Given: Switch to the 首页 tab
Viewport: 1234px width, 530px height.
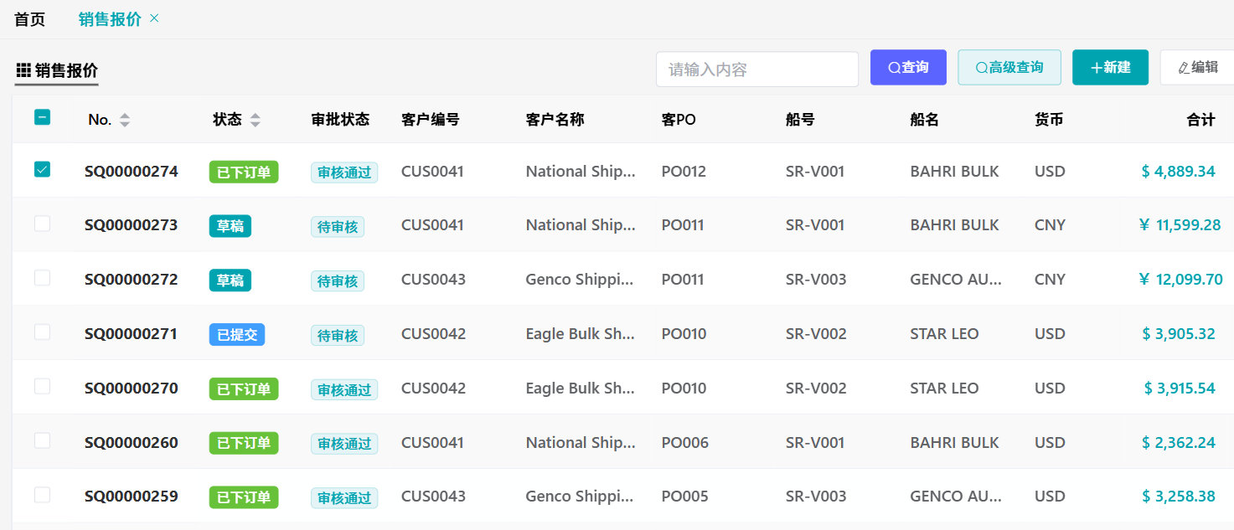Looking at the screenshot, I should pos(30,19).
